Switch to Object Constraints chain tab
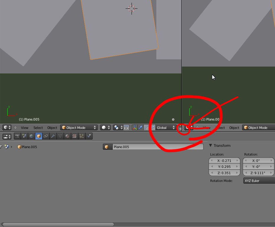 [x=46, y=136]
